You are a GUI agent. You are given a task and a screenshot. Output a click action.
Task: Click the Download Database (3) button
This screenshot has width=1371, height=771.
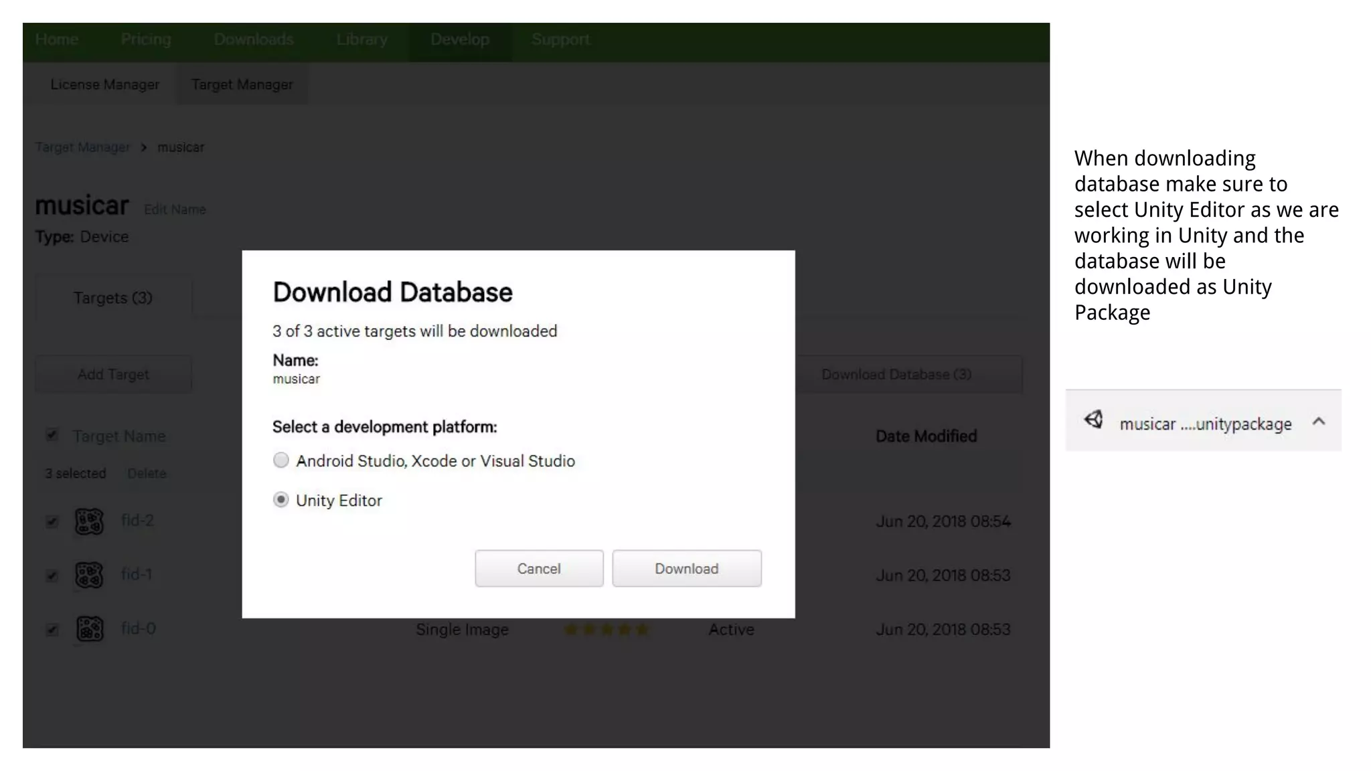[908, 375]
